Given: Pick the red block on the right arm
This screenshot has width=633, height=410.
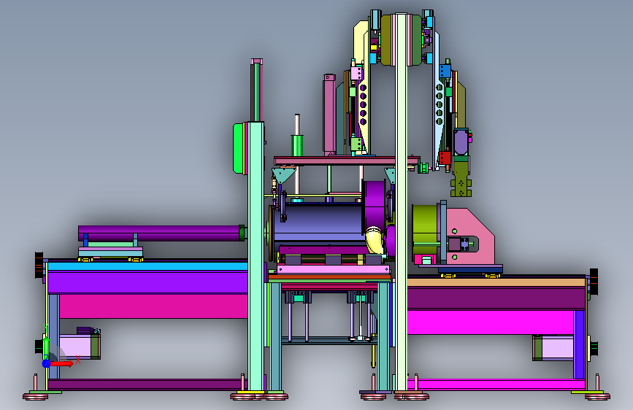Looking at the screenshot, I should [x=445, y=158].
